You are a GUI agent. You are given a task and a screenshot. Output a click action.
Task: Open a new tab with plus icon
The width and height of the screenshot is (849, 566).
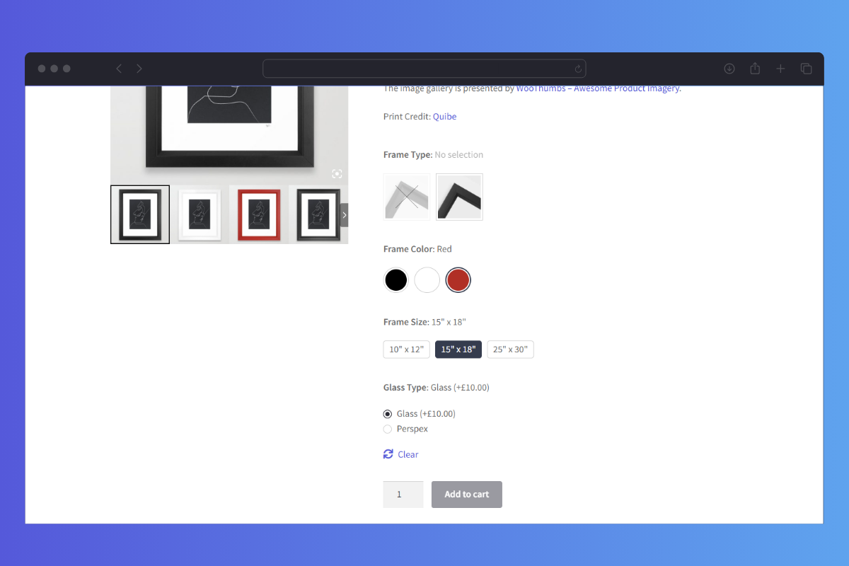coord(780,69)
